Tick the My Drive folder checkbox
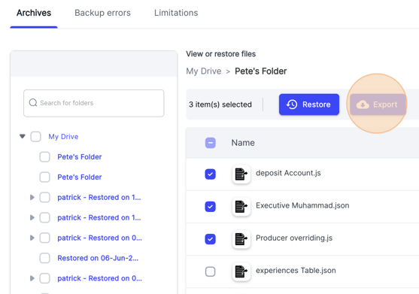 35,136
